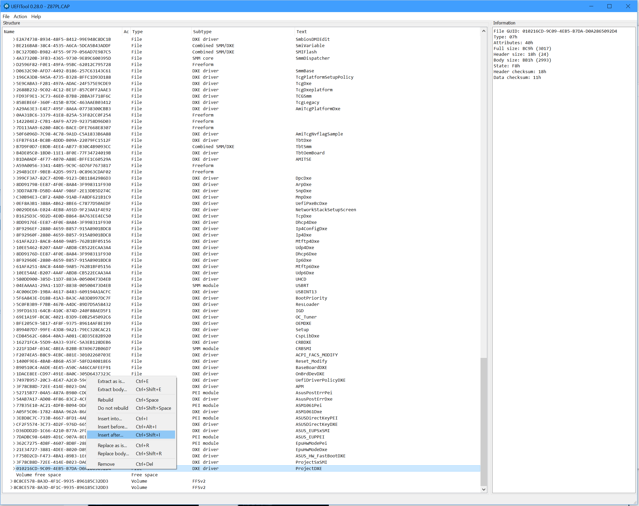Expand the Setup driver node
The width and height of the screenshot is (639, 506).
click(x=14, y=330)
